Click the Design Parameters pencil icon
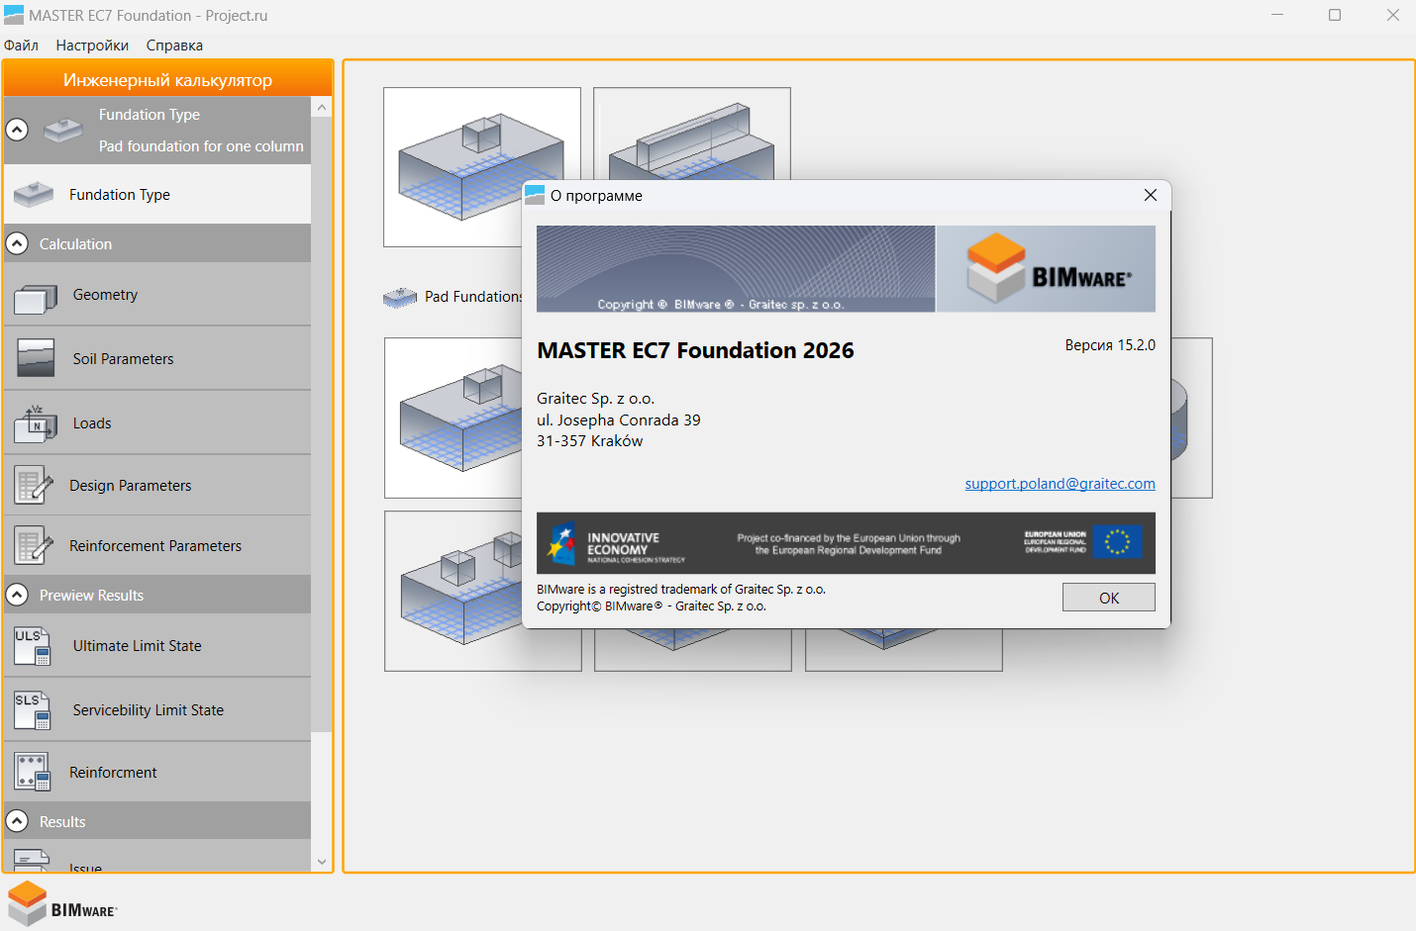The width and height of the screenshot is (1416, 931). tap(34, 486)
